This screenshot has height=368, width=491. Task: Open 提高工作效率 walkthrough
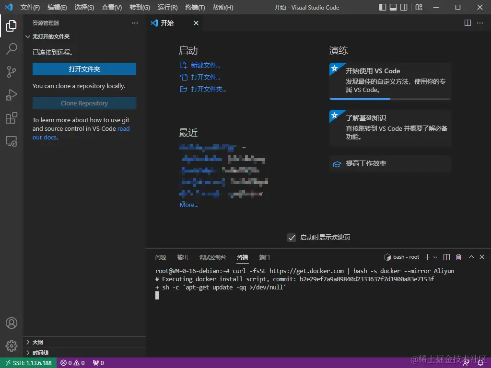[x=390, y=163]
